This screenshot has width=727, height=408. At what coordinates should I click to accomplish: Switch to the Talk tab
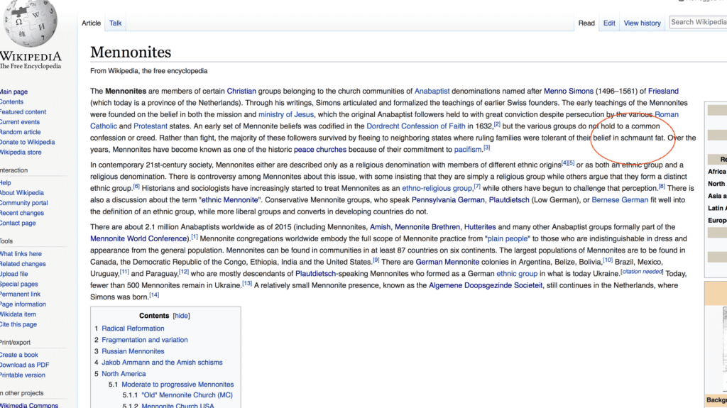click(x=116, y=23)
